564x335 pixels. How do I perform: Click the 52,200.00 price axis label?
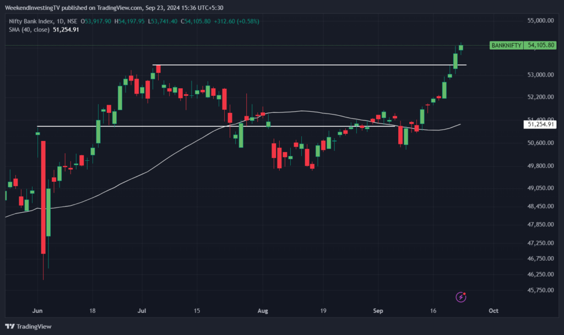pos(541,97)
